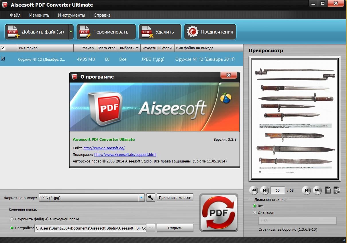
Task: Click Имя файла на выходе column header
Action: coord(209,48)
